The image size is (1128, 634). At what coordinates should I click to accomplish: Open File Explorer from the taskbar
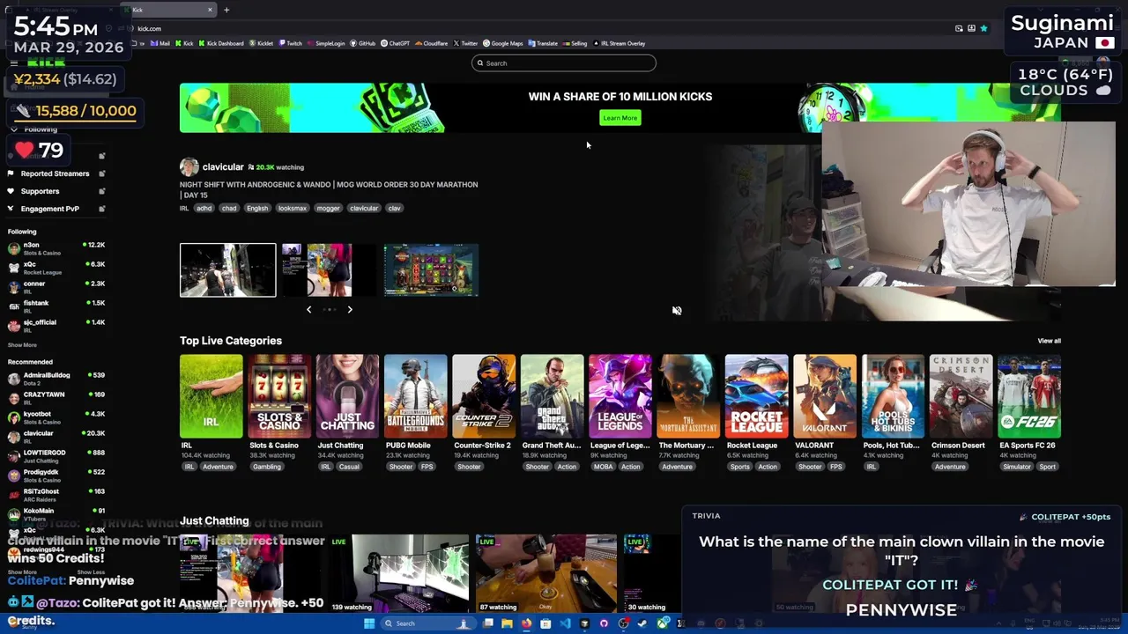(507, 623)
